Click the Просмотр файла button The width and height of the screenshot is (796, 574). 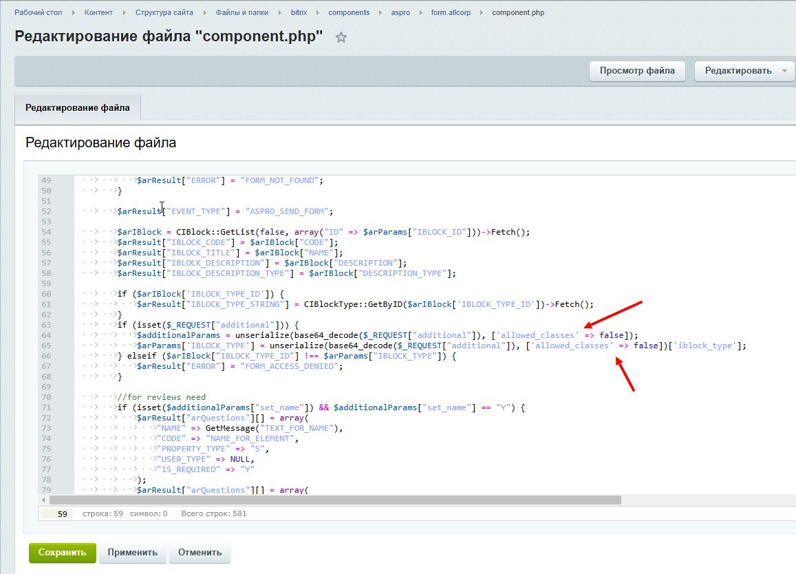pyautogui.click(x=637, y=70)
